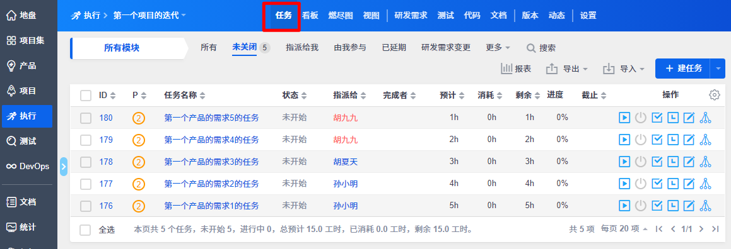Screen dimensions: 731x249
Task: Tick the checkbox for task 177
Action: pyautogui.click(x=86, y=184)
